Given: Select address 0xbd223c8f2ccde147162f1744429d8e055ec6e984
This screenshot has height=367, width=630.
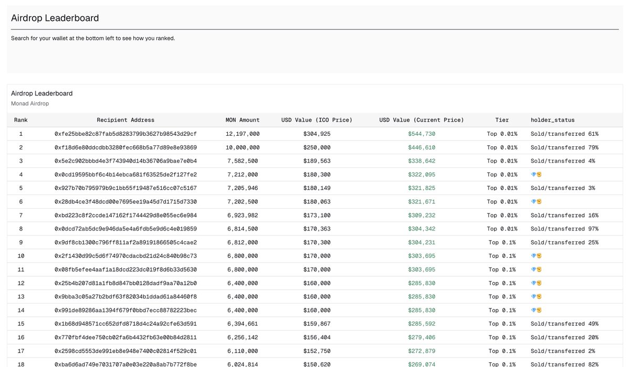Looking at the screenshot, I should pyautogui.click(x=125, y=215).
